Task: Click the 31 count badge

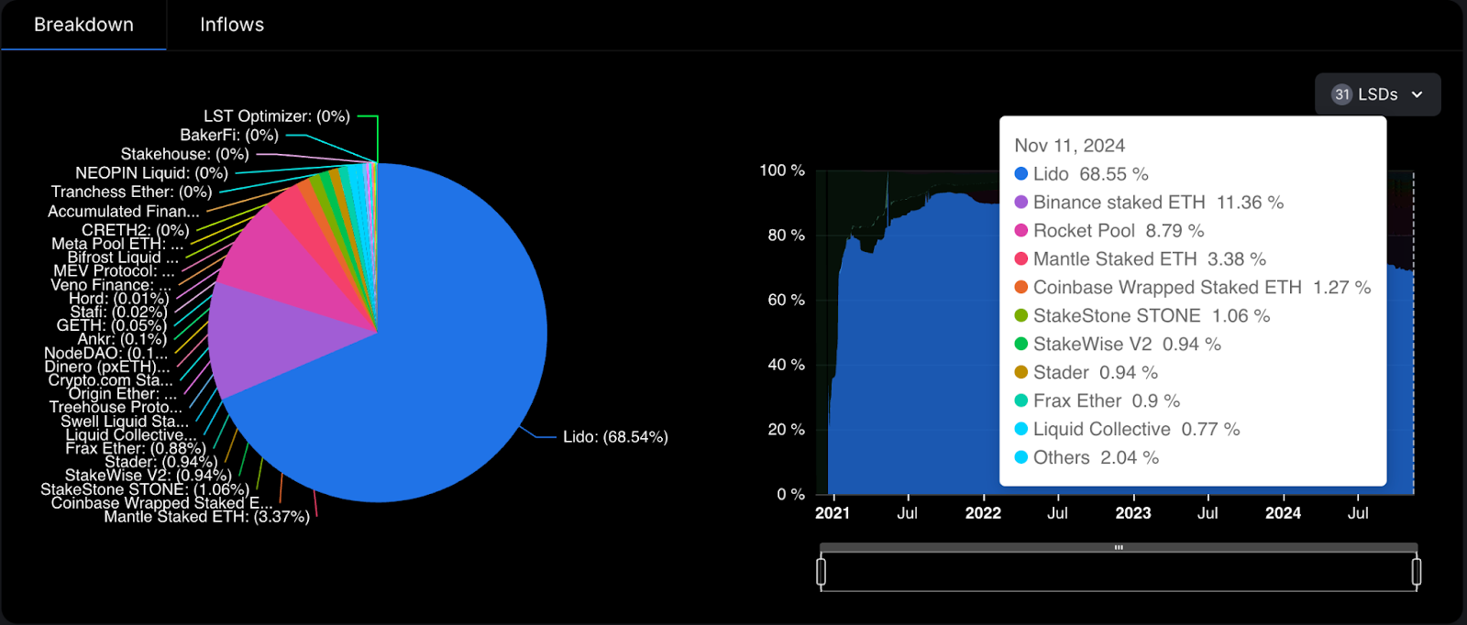Action: tap(1342, 94)
